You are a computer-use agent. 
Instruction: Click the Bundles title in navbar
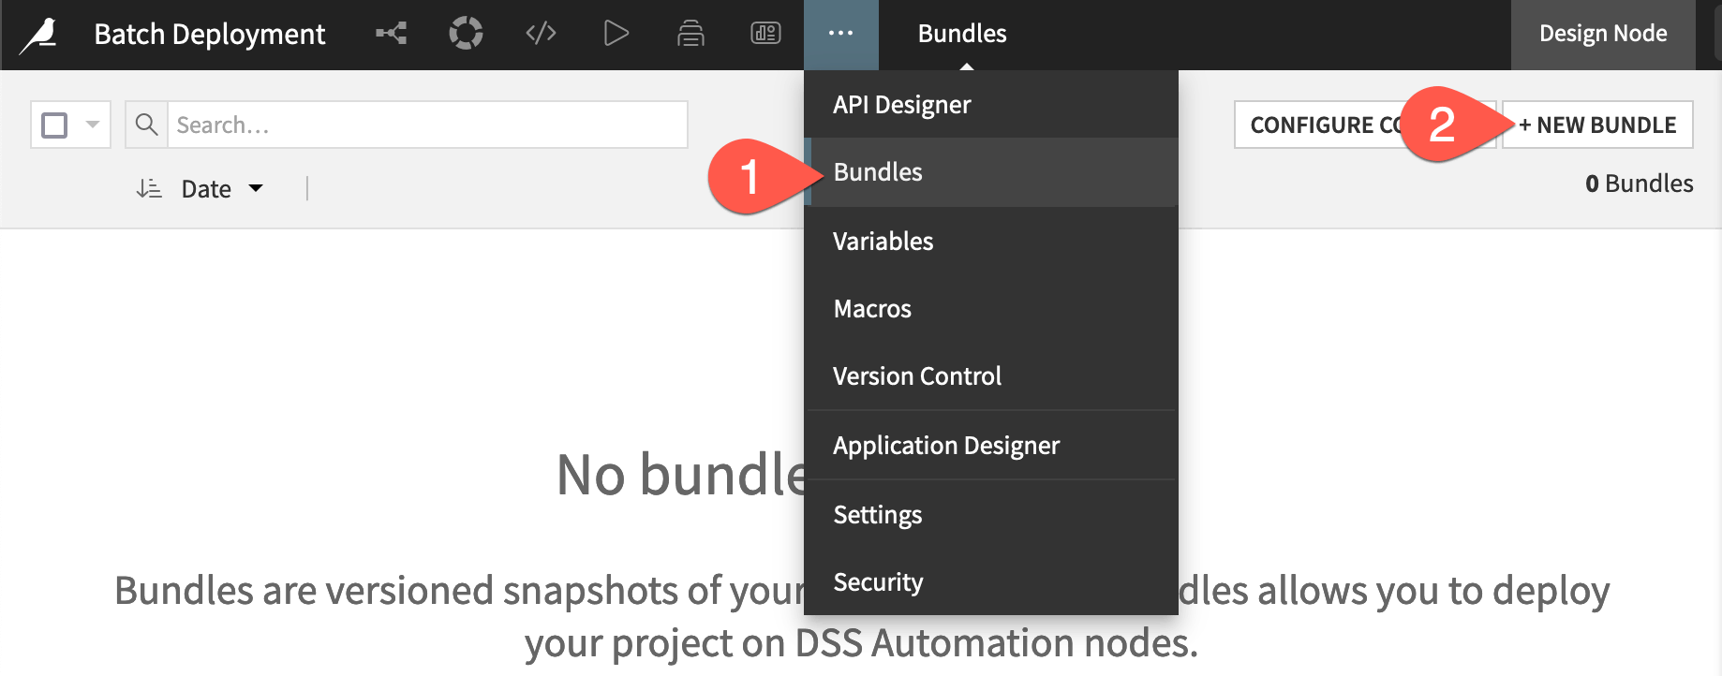tap(962, 34)
